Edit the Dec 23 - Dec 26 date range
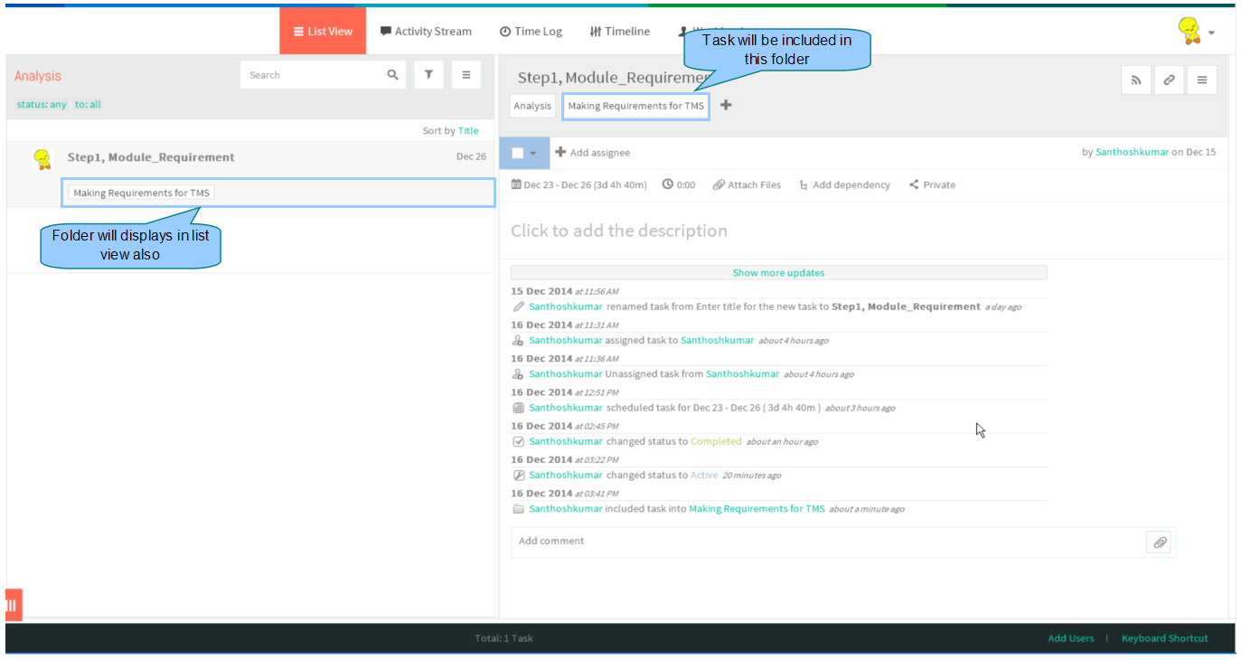The height and width of the screenshot is (660, 1242). (579, 184)
